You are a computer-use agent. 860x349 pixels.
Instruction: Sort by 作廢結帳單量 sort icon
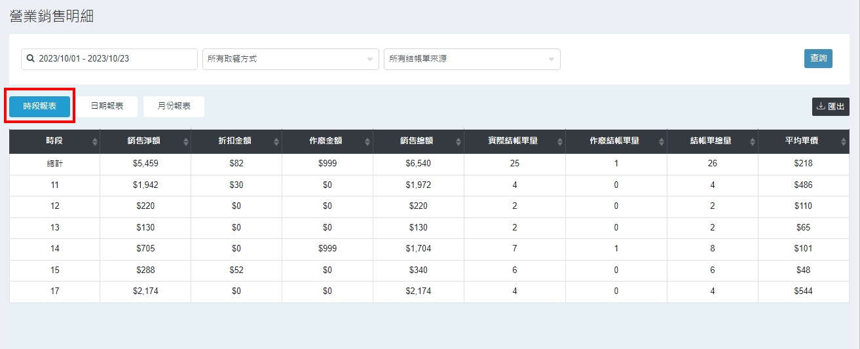point(661,141)
